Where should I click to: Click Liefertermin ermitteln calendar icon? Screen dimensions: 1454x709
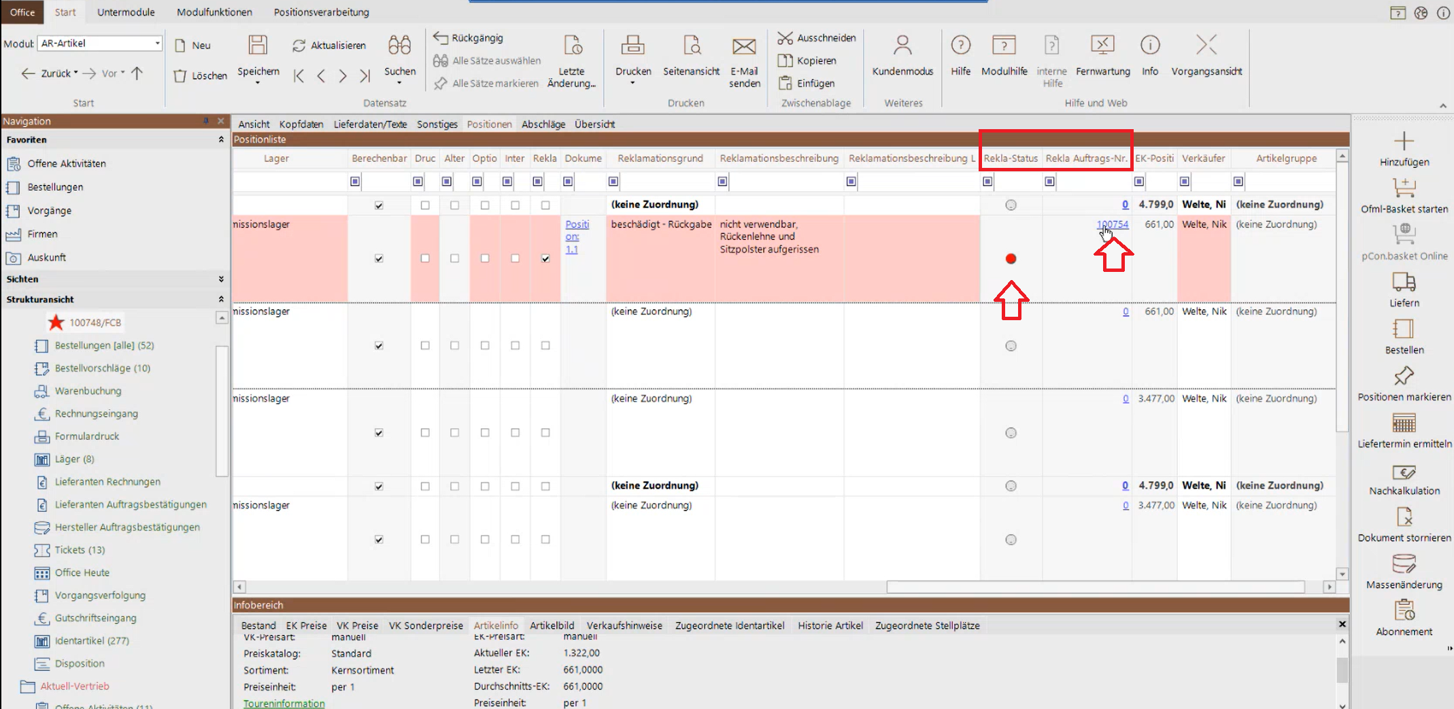click(x=1404, y=424)
